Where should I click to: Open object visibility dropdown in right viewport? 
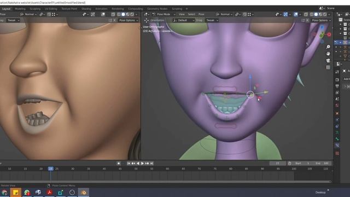(x=278, y=14)
